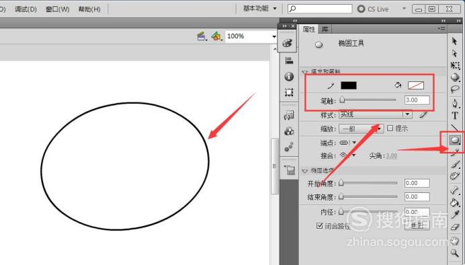
Task: Uncheck the 闭合路径 checkbox
Action: click(319, 226)
